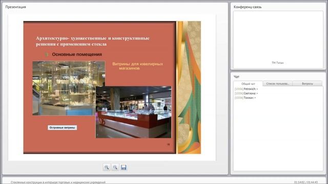Select the Светлана chat message
Viewport: 328px width, 184px height.
246,93
